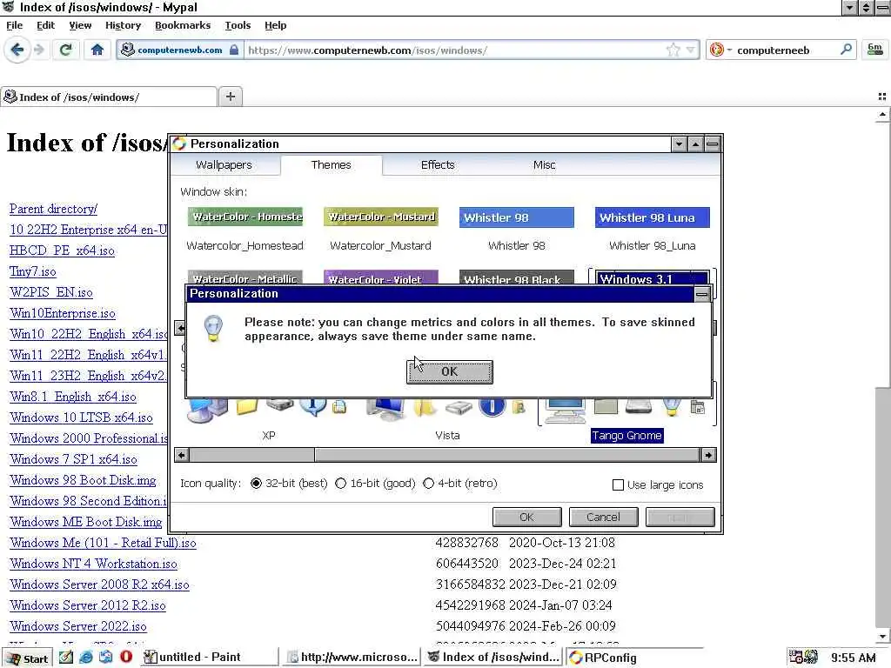The height and width of the screenshot is (668, 891).
Task: Open the View menu
Action: click(80, 25)
